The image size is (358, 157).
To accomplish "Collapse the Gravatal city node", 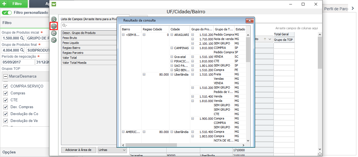I will (172, 57).
